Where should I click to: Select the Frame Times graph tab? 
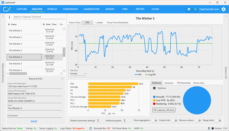point(75,23)
